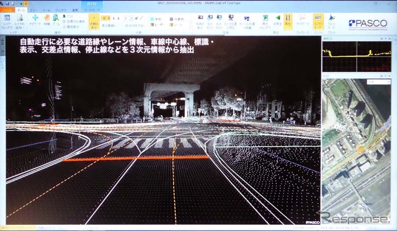The width and height of the screenshot is (397, 231).
Task: Close the cross-section profile panel
Action: tap(390, 38)
